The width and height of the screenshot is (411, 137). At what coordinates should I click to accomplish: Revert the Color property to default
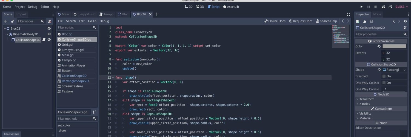(x=379, y=46)
